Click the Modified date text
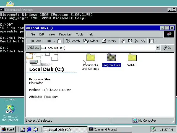177x133 pixels. (50, 90)
